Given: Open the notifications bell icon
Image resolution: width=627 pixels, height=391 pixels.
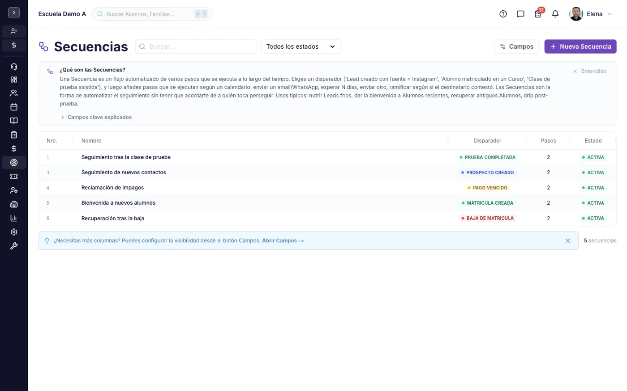Looking at the screenshot, I should point(555,14).
